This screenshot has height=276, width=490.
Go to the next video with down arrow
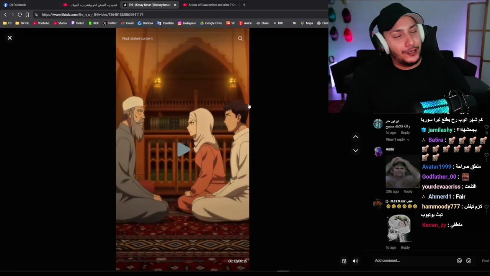click(356, 151)
